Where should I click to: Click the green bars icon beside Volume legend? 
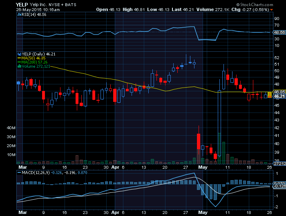pyautogui.click(x=19, y=66)
